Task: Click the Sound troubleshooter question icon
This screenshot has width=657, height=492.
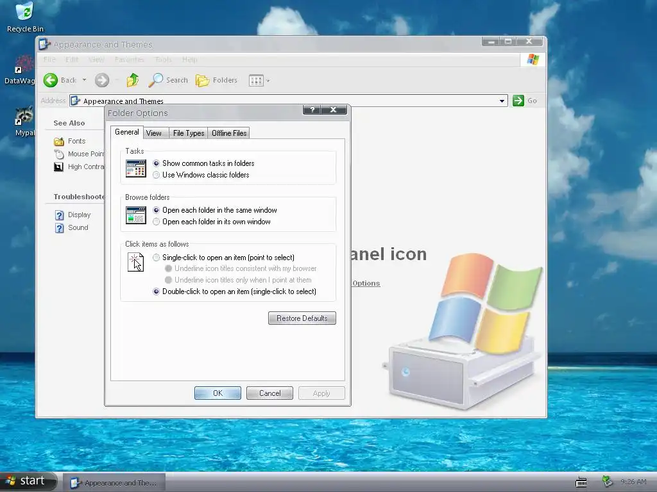Action: pos(60,228)
